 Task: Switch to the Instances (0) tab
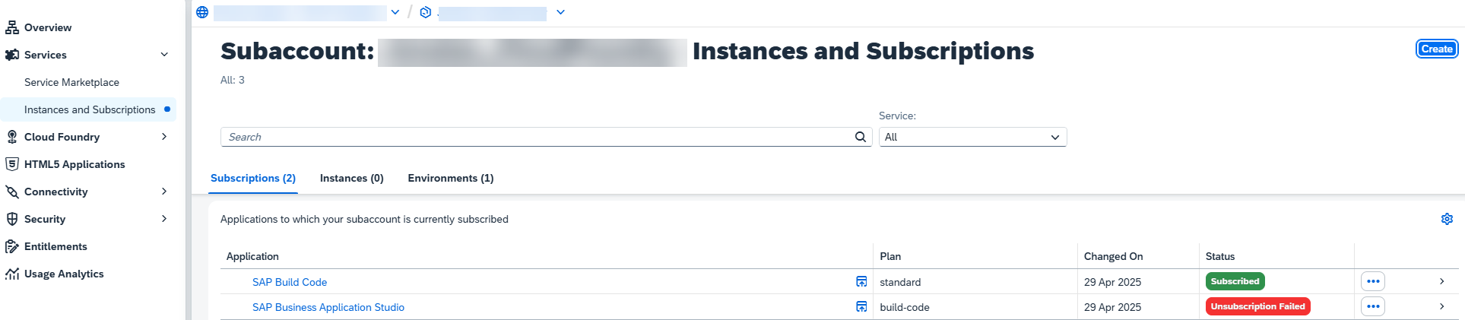coord(352,178)
